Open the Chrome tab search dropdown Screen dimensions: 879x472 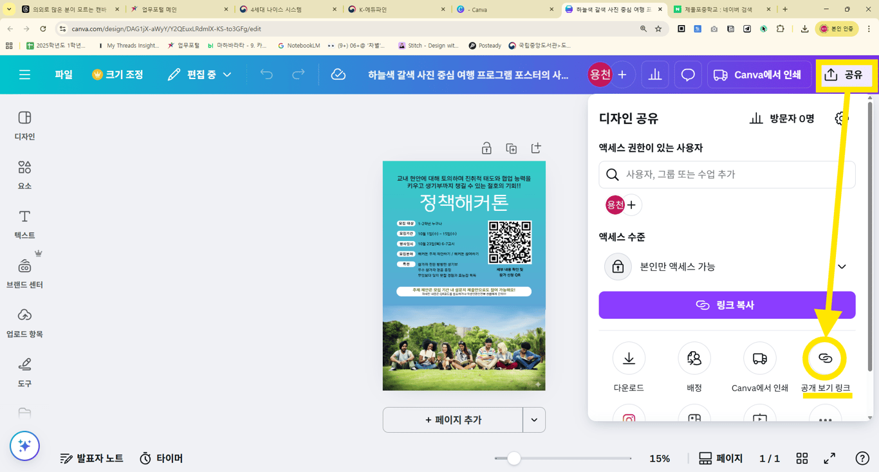coord(9,10)
